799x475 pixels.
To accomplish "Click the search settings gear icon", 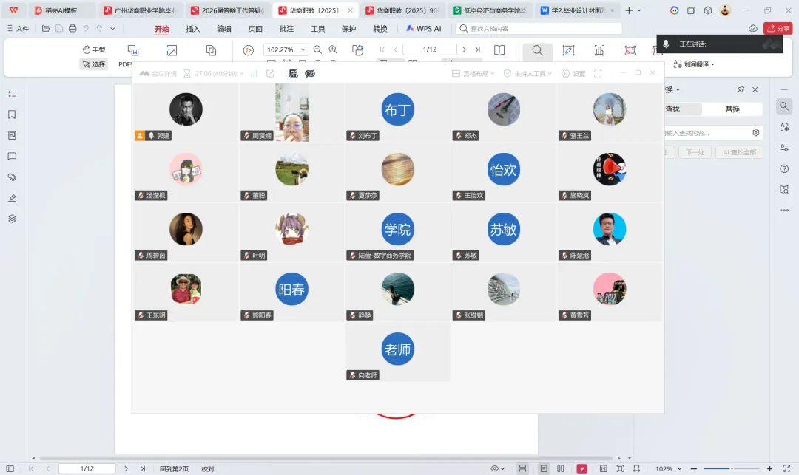I will coord(755,133).
